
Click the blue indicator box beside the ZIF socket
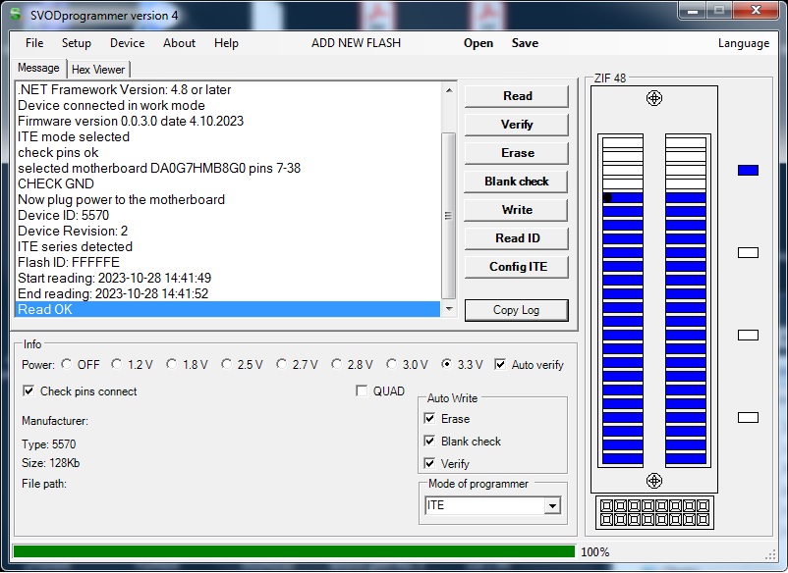748,170
